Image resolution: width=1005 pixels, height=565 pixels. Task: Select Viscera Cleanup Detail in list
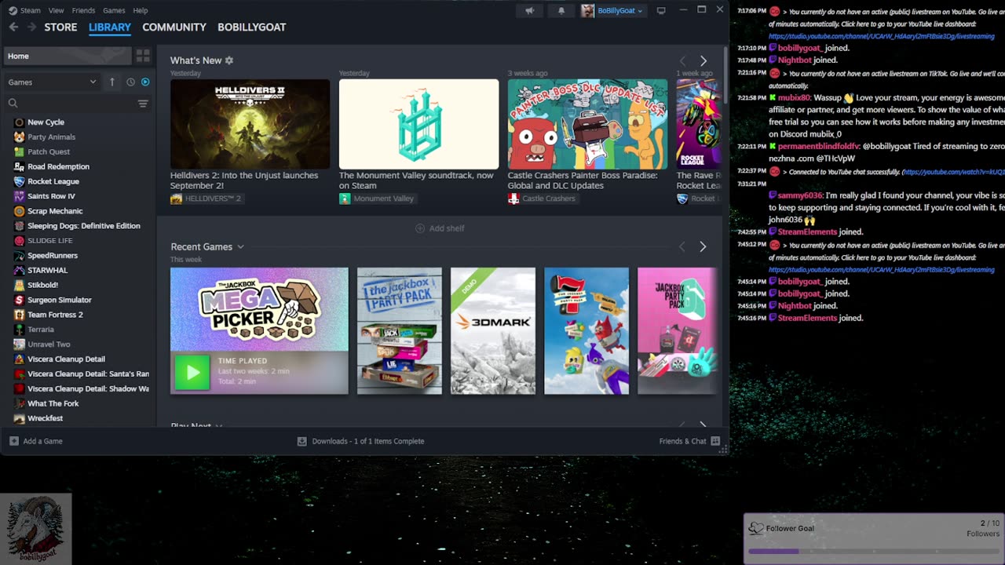[66, 359]
